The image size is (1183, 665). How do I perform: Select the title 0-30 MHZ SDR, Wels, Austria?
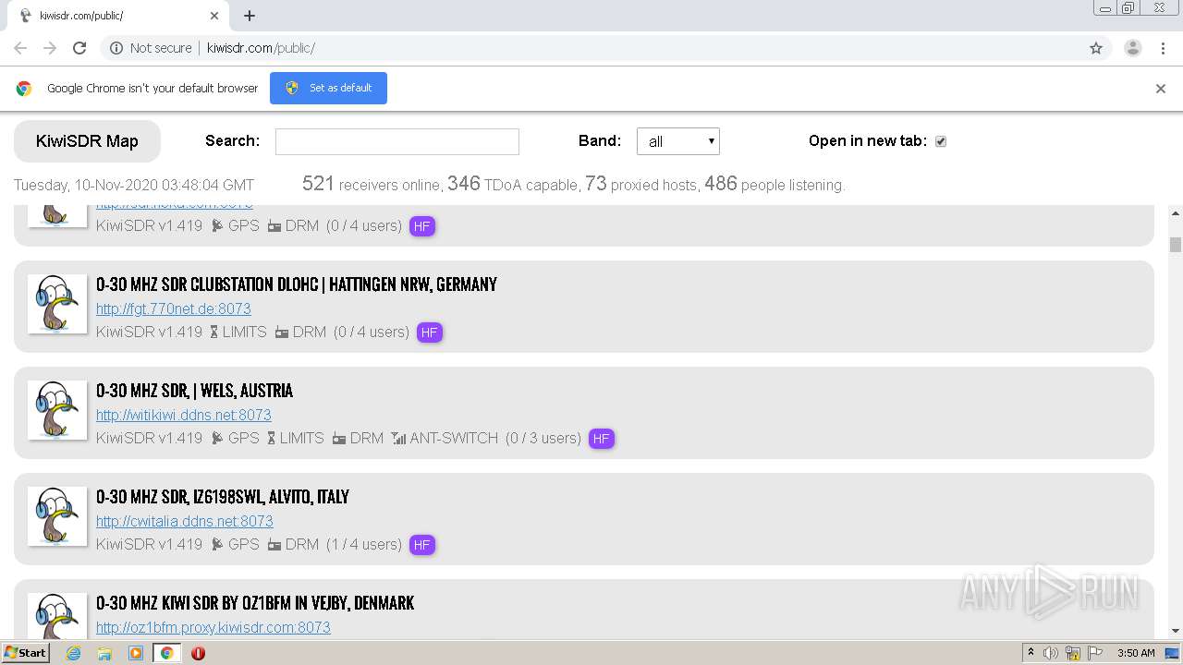(x=194, y=391)
